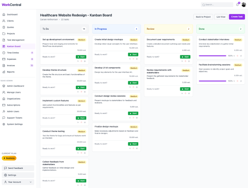This screenshot has height=188, width=248.
Task: Open Task Management from sidebar
Action: [15, 40]
